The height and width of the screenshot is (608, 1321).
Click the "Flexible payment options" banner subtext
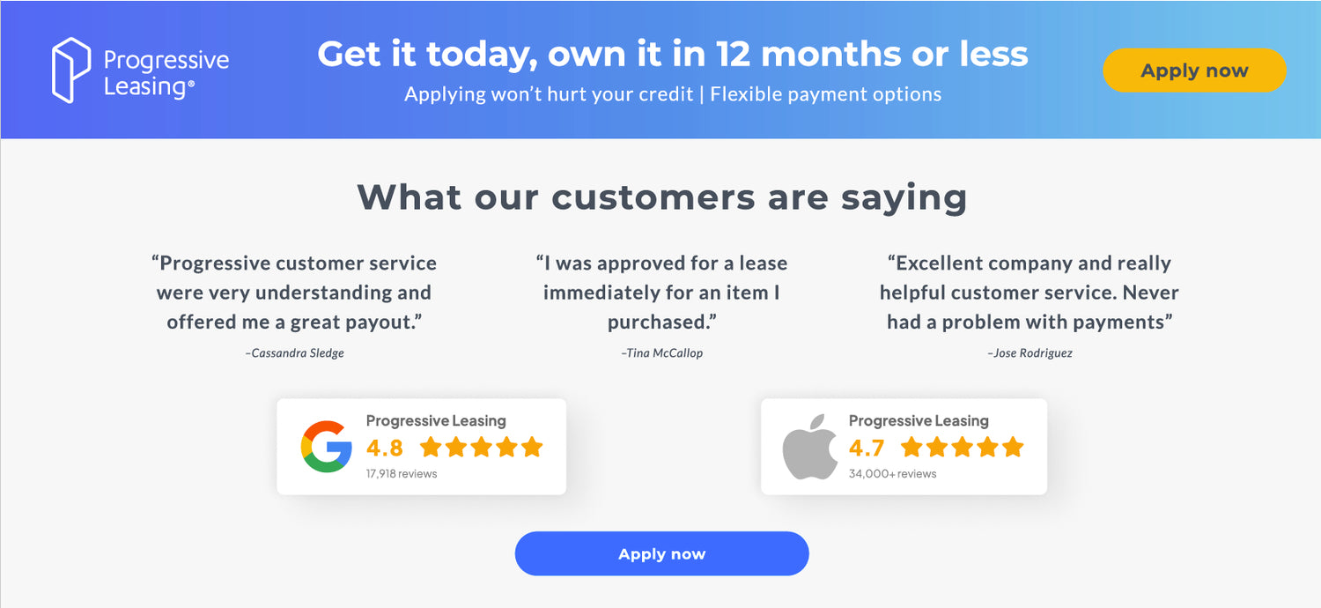tap(825, 94)
